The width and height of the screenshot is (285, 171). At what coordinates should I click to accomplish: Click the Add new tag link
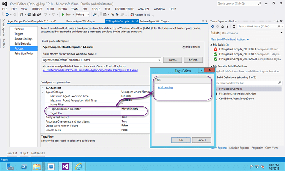tap(165, 87)
